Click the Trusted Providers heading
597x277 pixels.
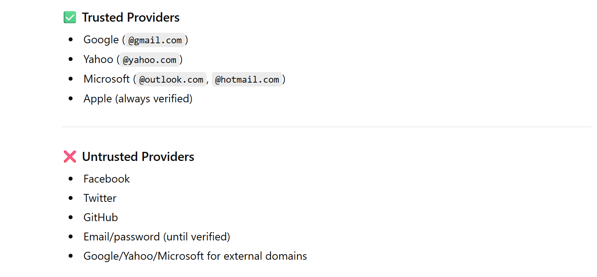(131, 18)
